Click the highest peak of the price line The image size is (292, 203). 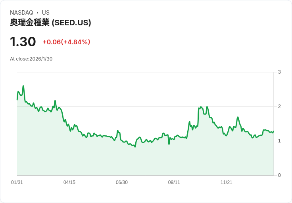point(23,86)
